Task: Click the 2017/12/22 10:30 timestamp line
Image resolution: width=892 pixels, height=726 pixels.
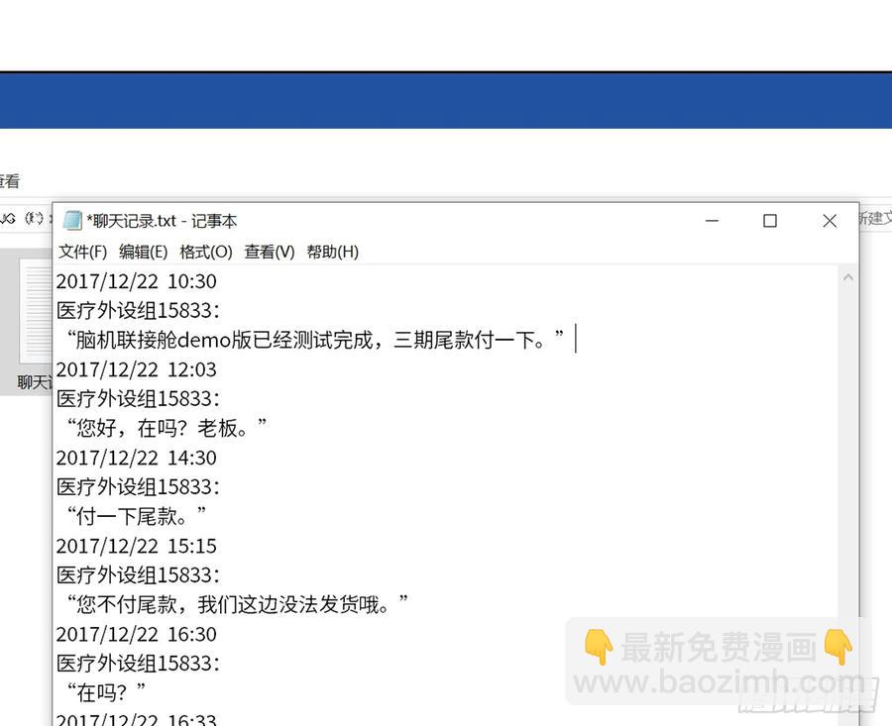Action: coord(137,282)
